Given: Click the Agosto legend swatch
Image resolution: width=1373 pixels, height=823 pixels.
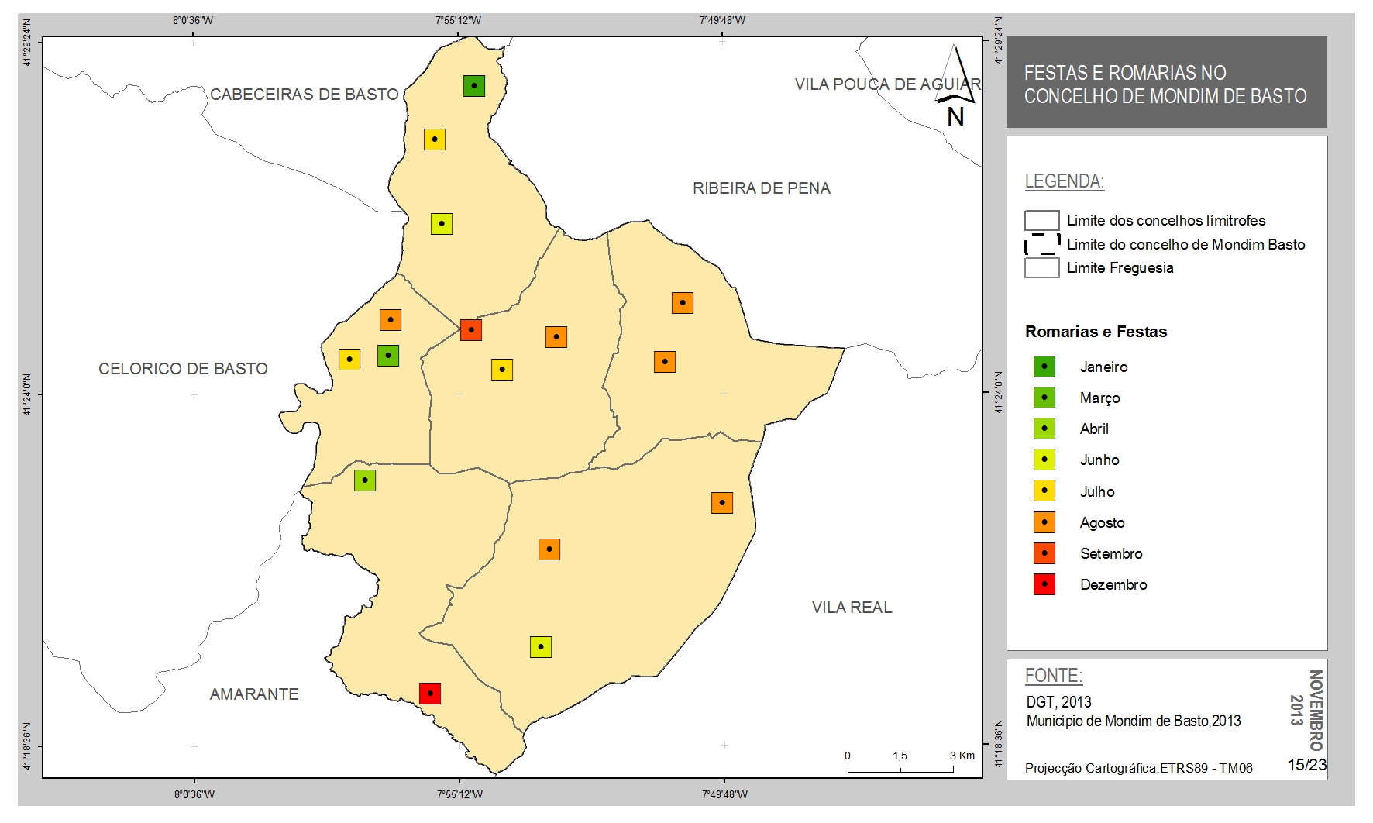Looking at the screenshot, I should click(1044, 522).
